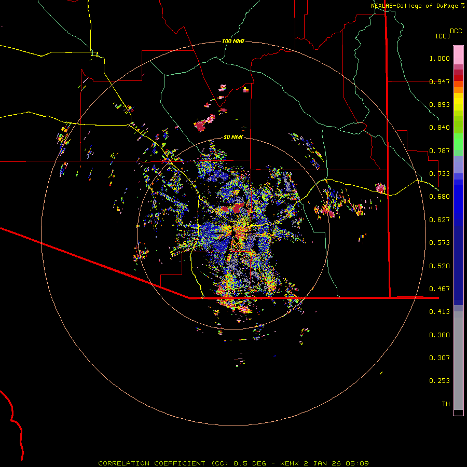Image resolution: width=467 pixels, height=467 pixels.
Task: Click the gray low-value color bar segment
Action: 458,361
